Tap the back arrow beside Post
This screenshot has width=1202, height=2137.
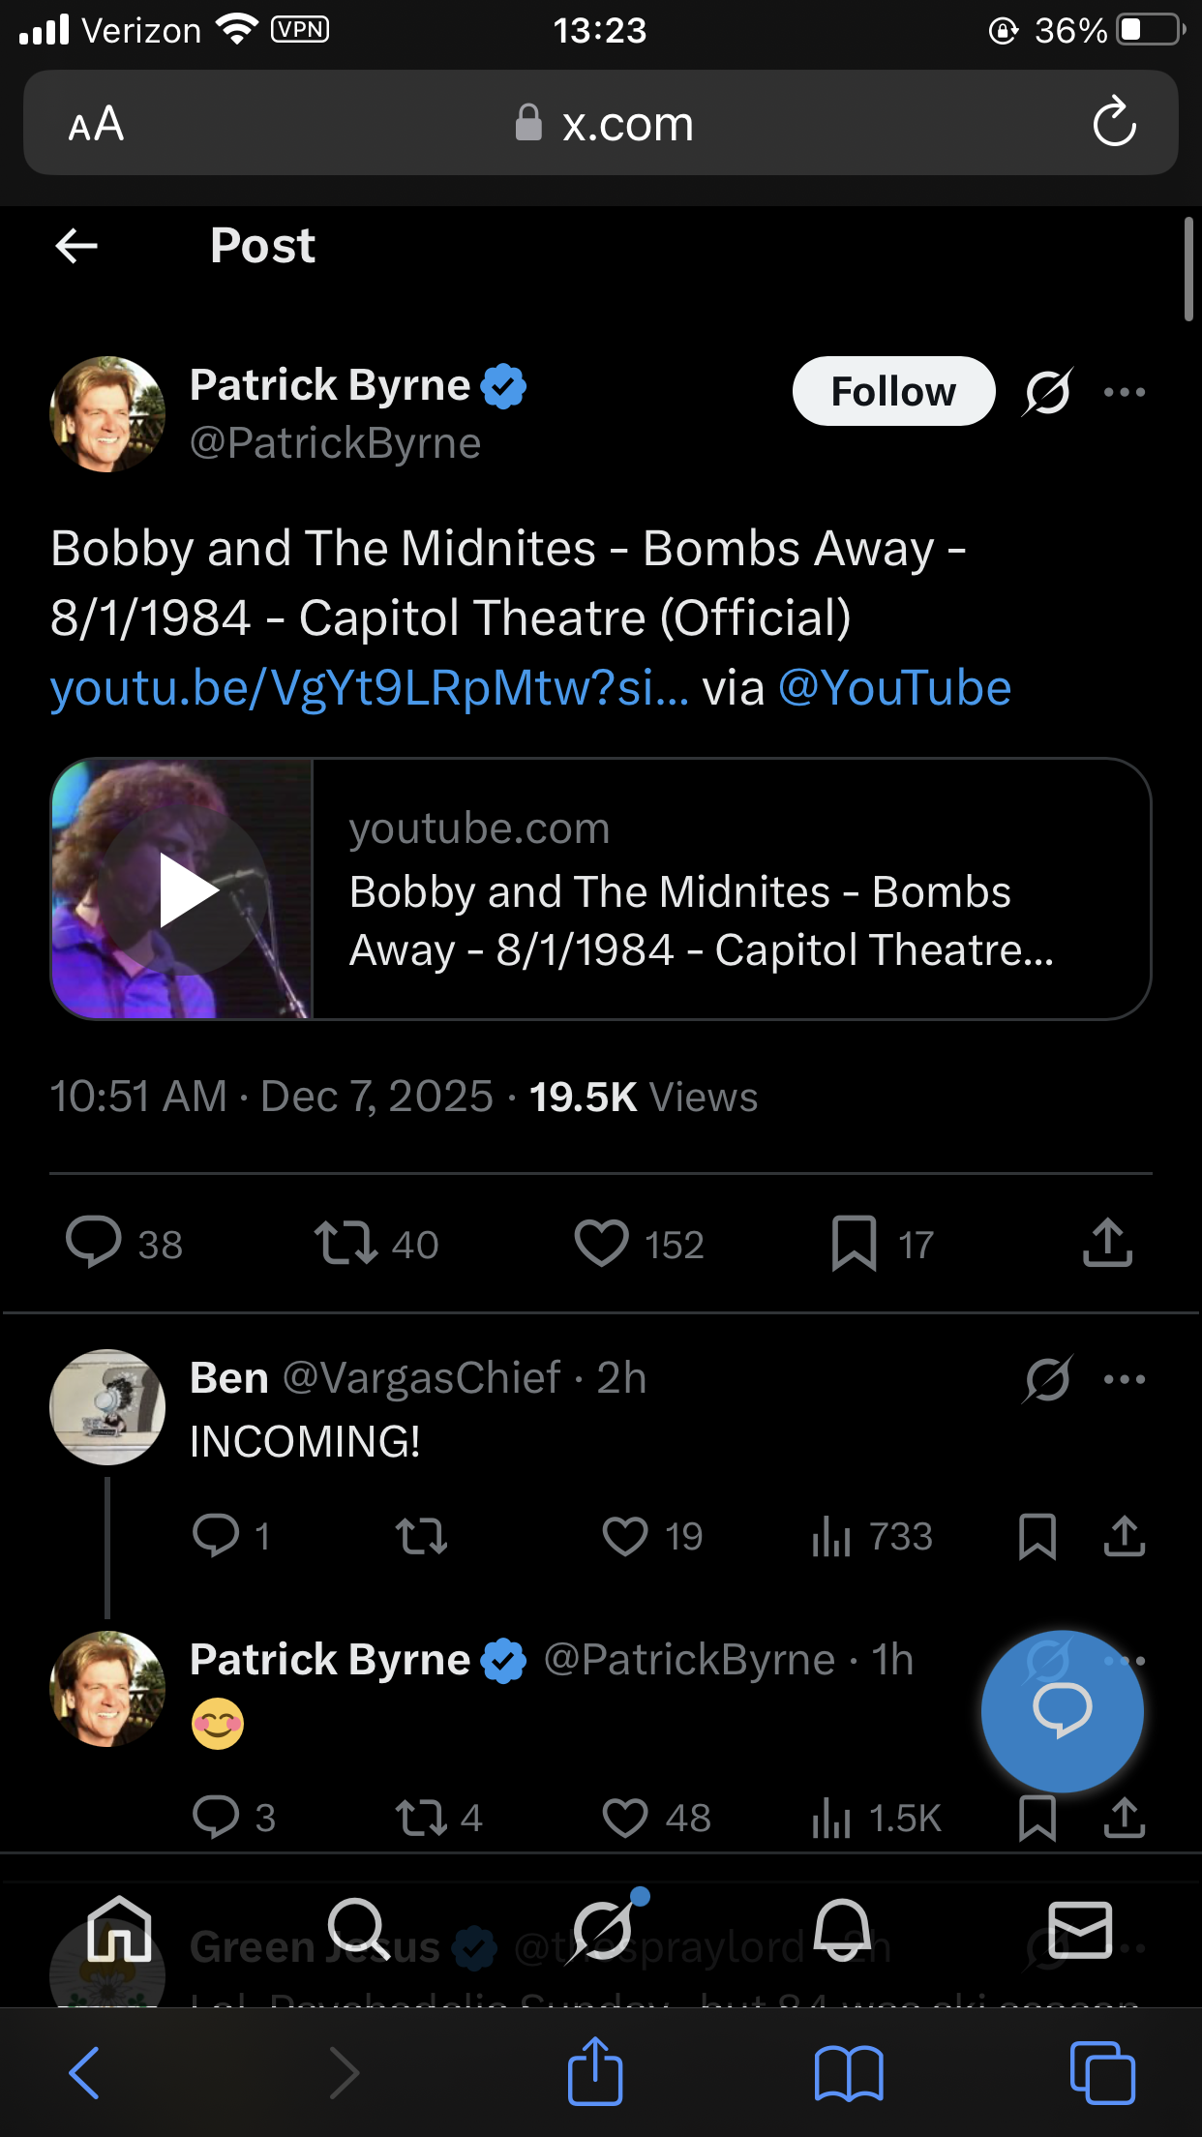click(x=76, y=246)
